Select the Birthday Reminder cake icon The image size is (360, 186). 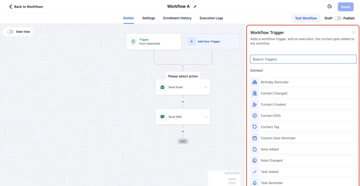tap(255, 82)
